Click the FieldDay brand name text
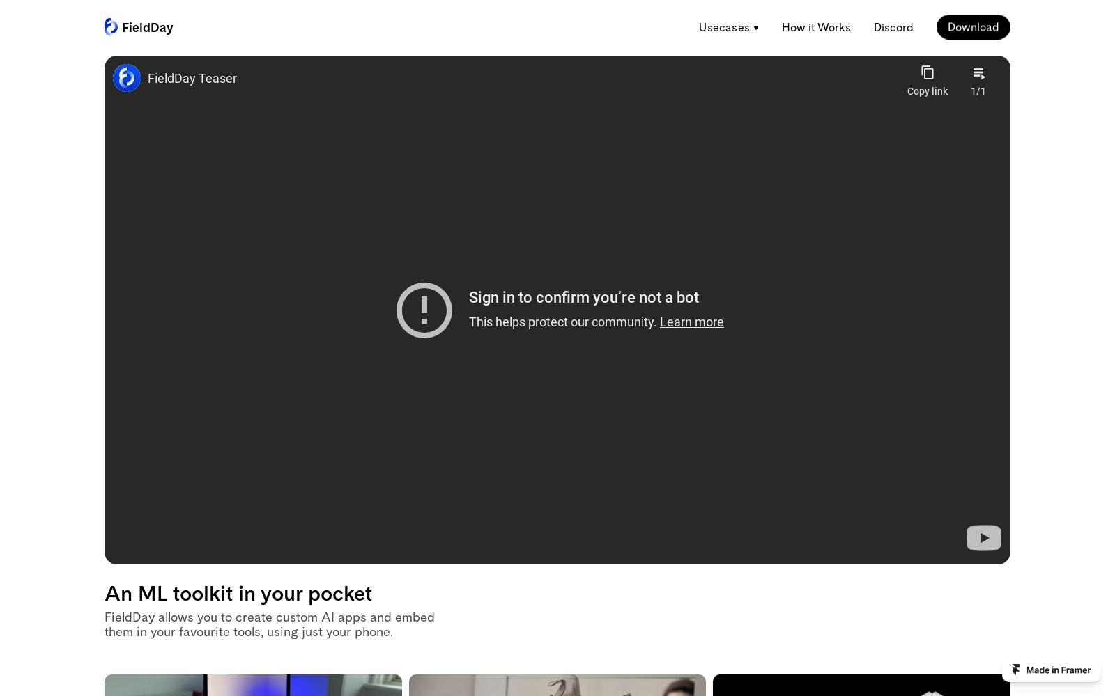Screen dimensions: 1115x696 [x=148, y=28]
